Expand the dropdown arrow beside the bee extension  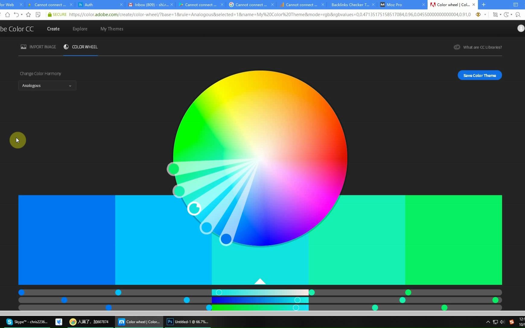point(485,14)
